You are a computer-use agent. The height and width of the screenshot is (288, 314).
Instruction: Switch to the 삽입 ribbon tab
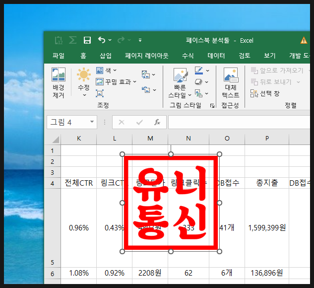pyautogui.click(x=106, y=56)
